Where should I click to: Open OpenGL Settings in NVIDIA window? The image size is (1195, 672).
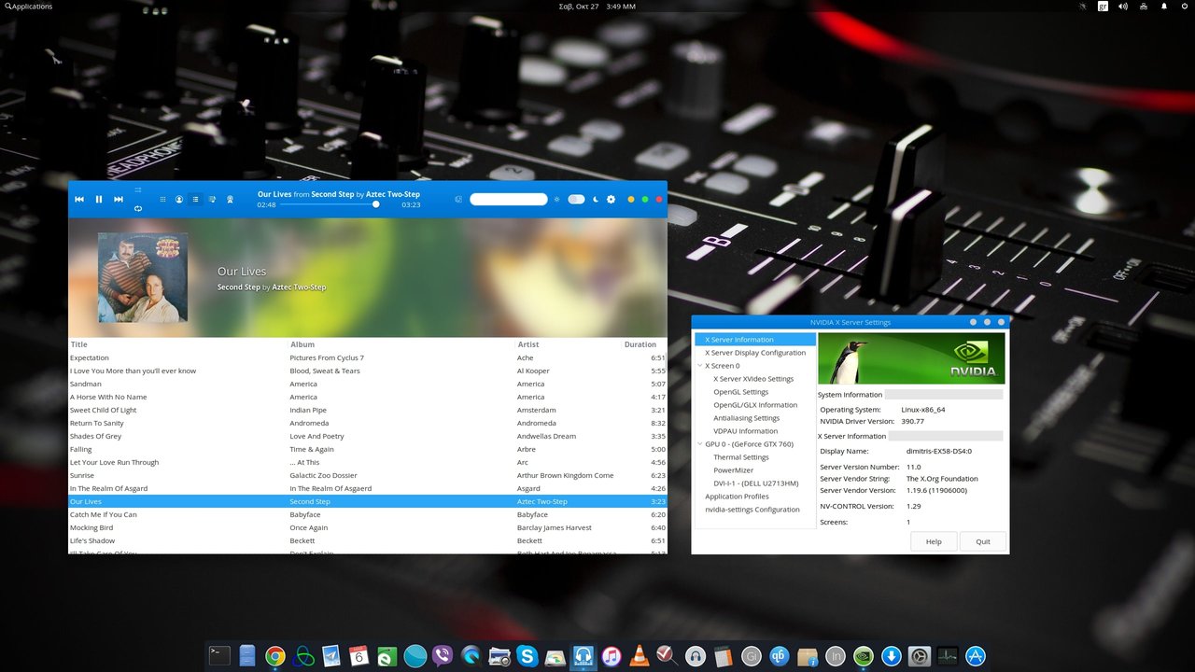pos(741,392)
